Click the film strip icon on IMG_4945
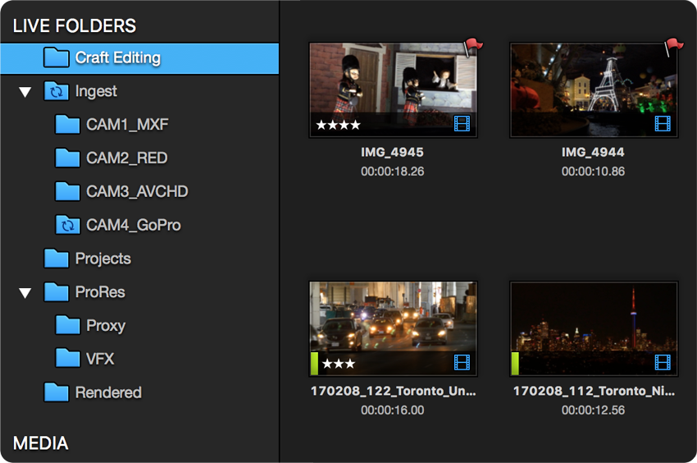The height and width of the screenshot is (463, 697). (462, 123)
